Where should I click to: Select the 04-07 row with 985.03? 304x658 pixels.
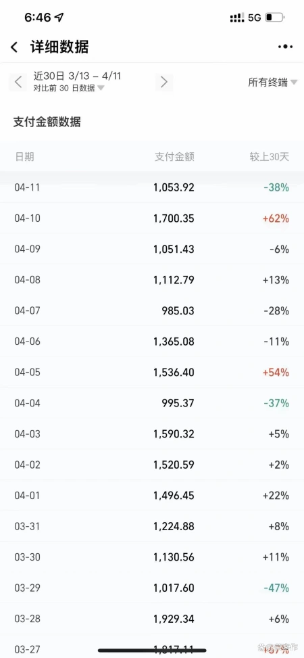tap(152, 310)
